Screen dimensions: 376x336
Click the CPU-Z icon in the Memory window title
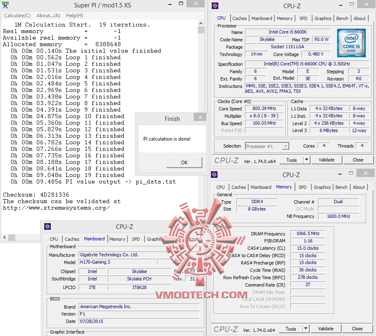tap(214, 175)
